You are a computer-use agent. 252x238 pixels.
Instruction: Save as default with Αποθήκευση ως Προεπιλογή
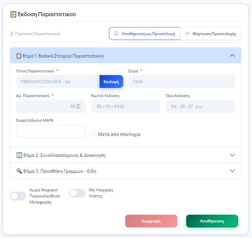144,33
